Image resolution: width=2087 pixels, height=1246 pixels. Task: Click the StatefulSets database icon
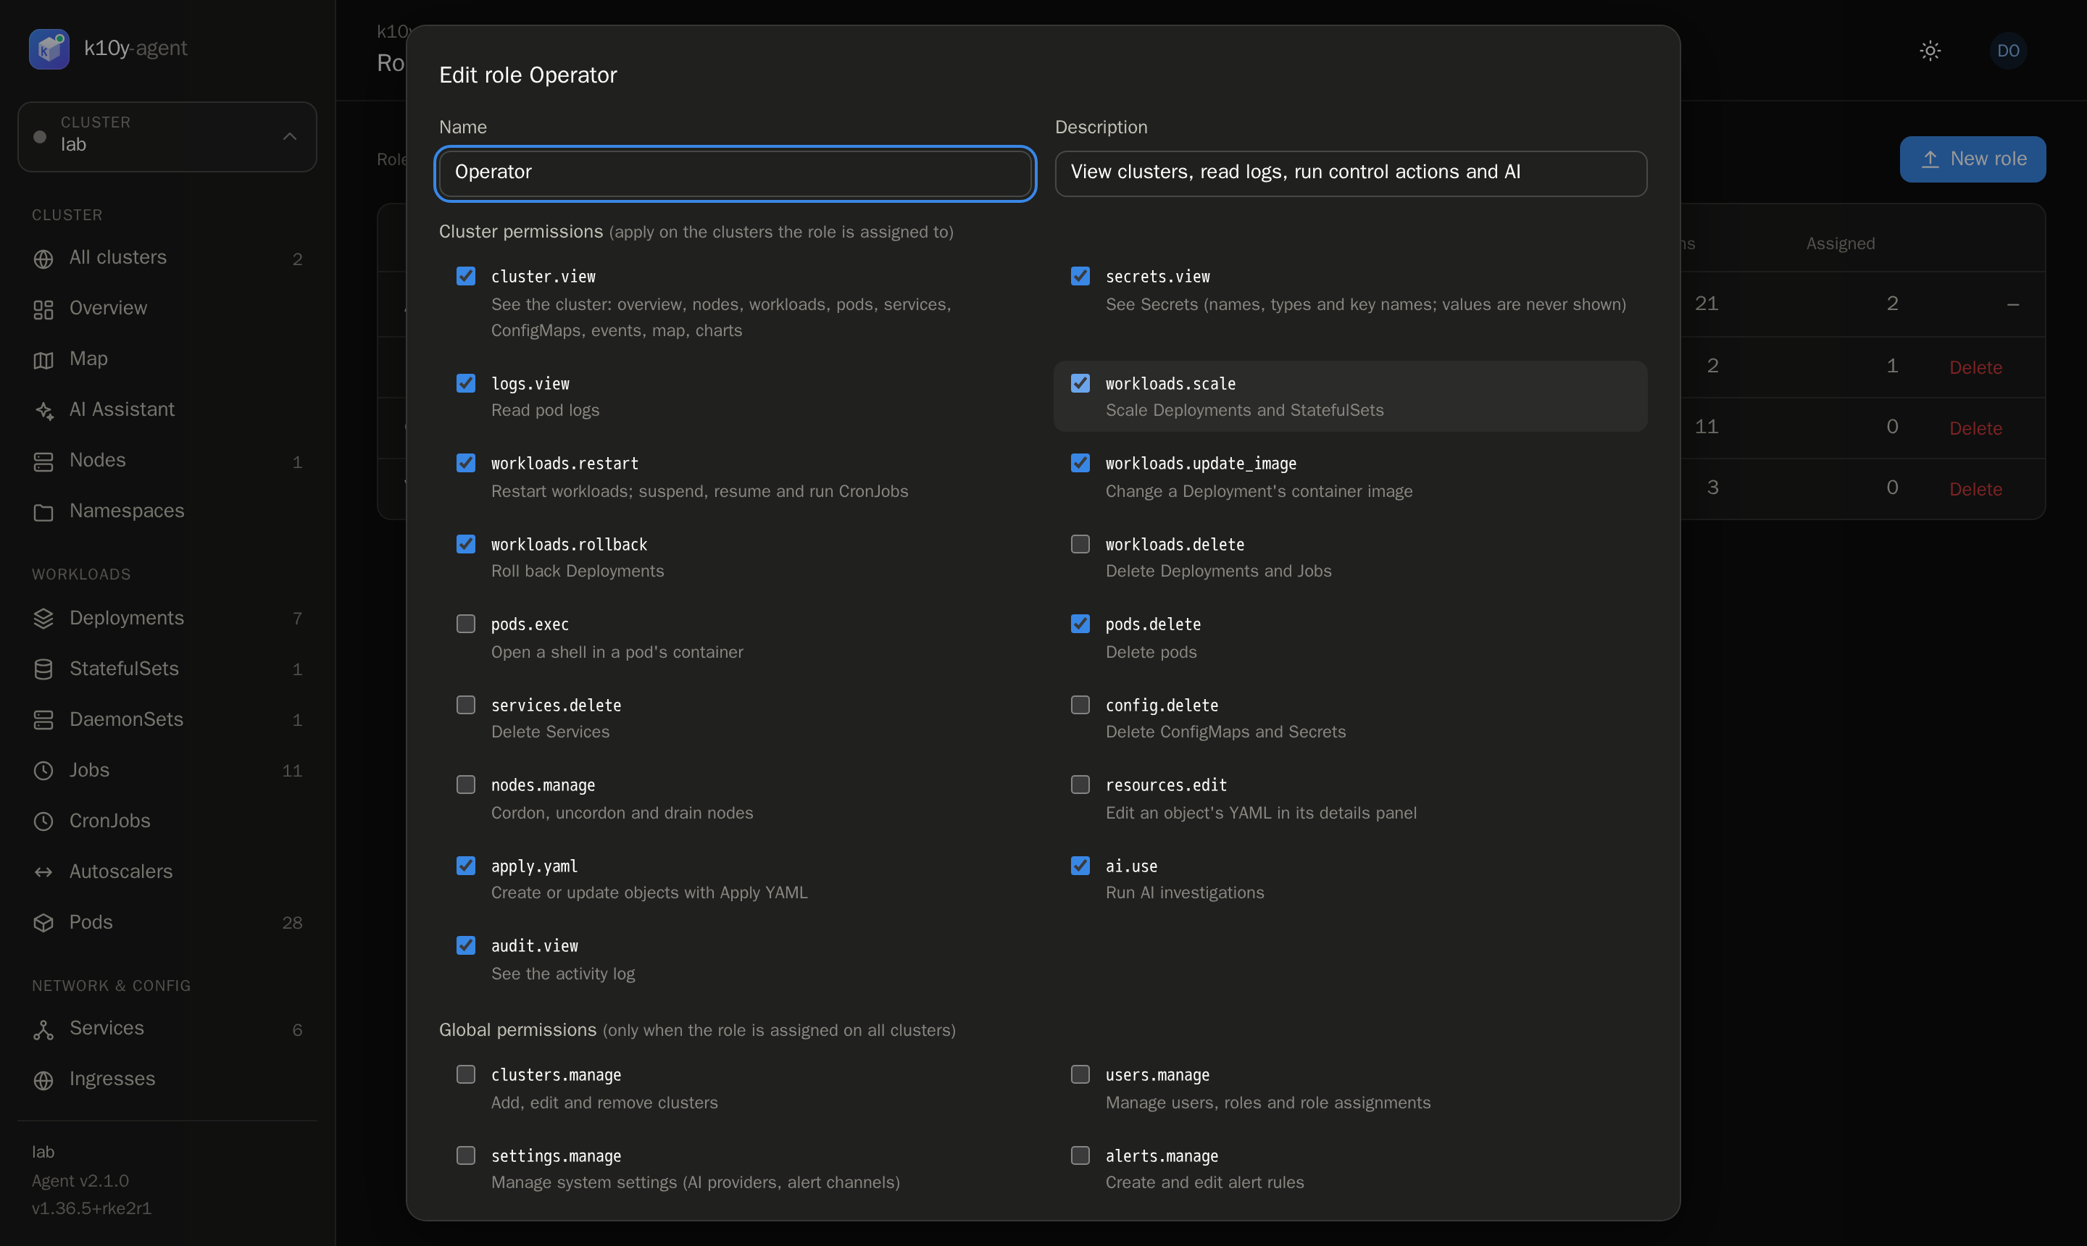tap(43, 669)
